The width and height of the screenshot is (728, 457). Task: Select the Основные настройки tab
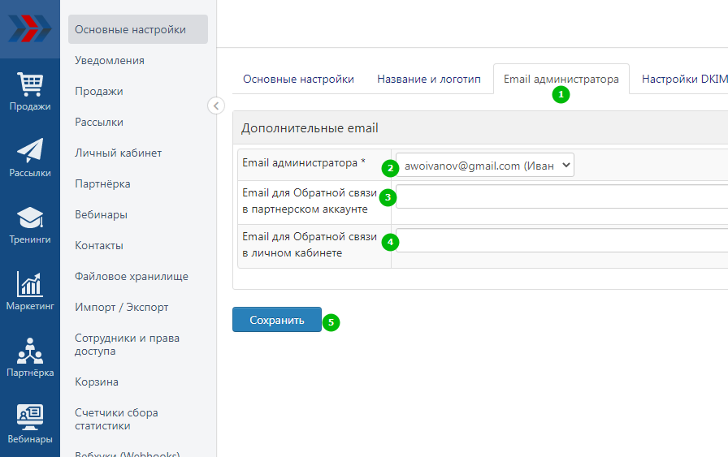pos(298,80)
